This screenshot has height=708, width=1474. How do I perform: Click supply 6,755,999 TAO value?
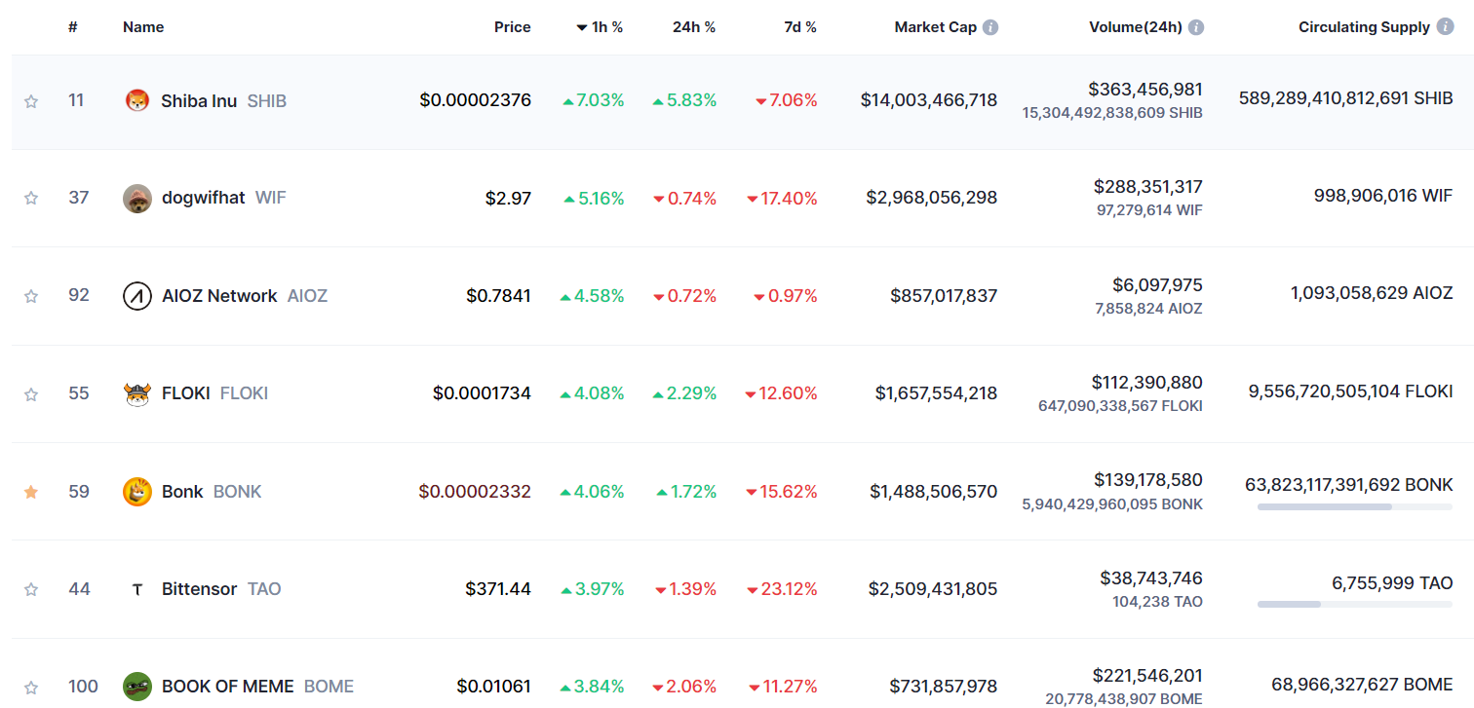(1392, 583)
